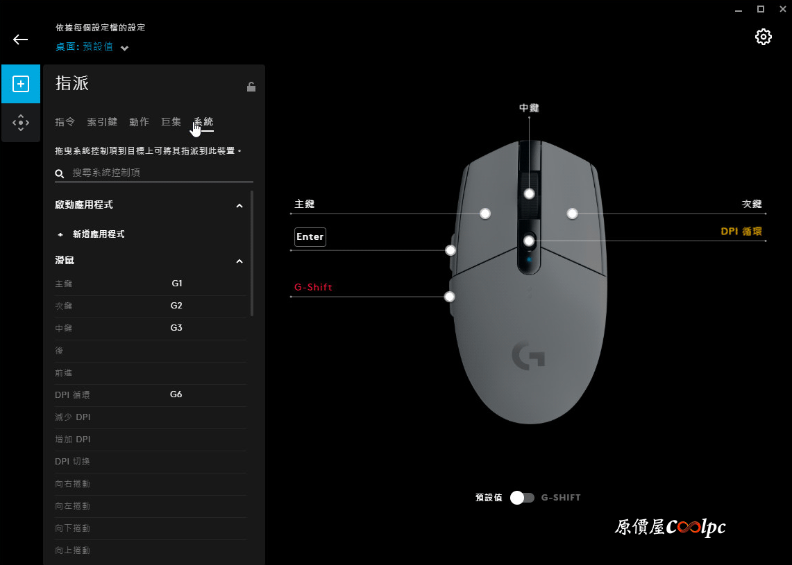Select the 向上捲動 row
Image resolution: width=792 pixels, height=565 pixels.
point(151,550)
